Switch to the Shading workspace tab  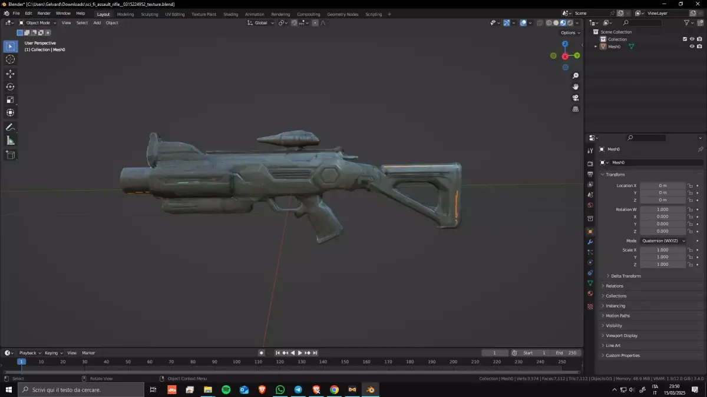pos(230,14)
